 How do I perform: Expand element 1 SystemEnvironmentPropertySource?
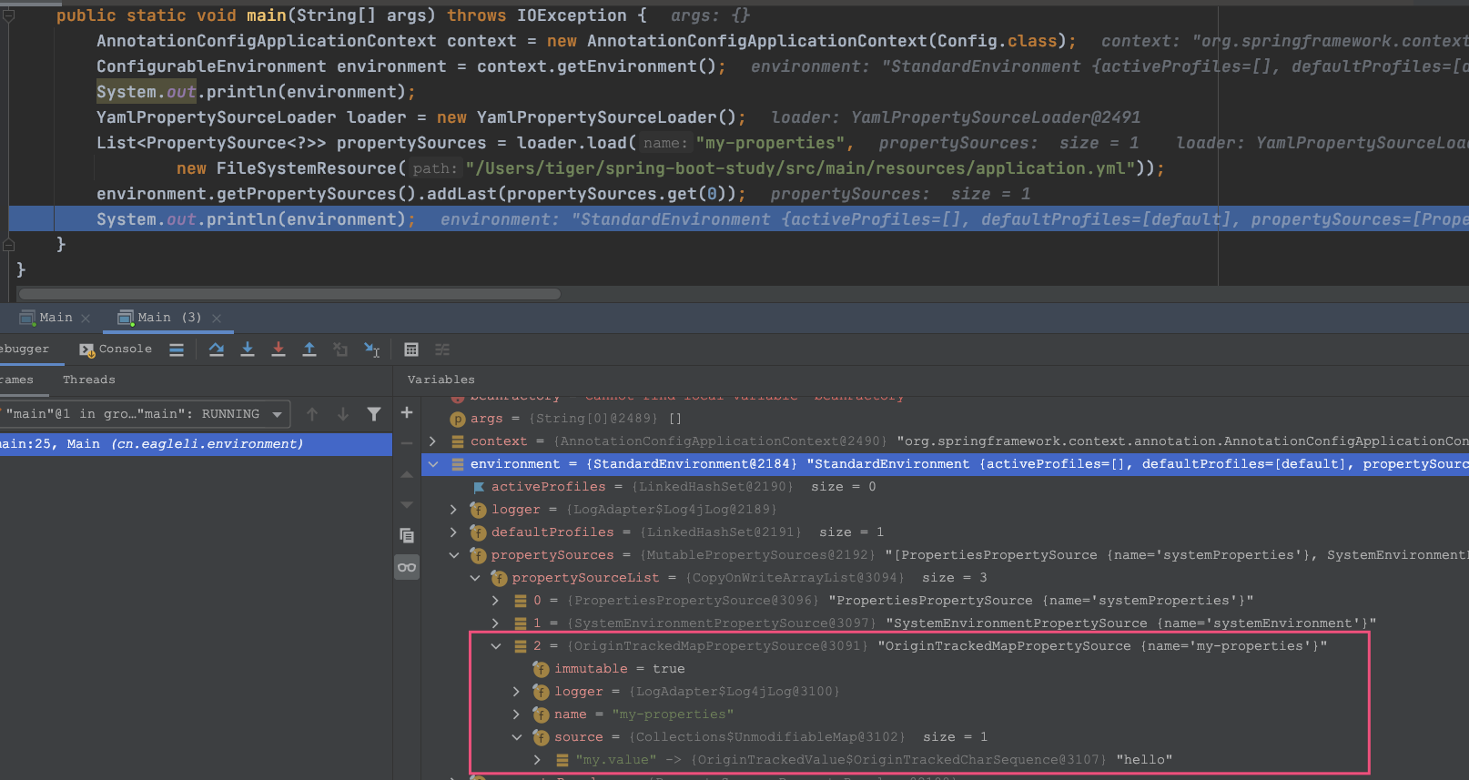click(x=495, y=623)
